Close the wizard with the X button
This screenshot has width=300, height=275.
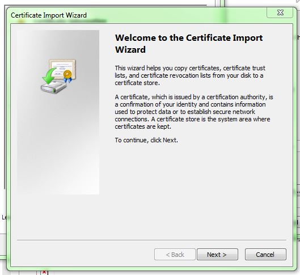(x=280, y=12)
